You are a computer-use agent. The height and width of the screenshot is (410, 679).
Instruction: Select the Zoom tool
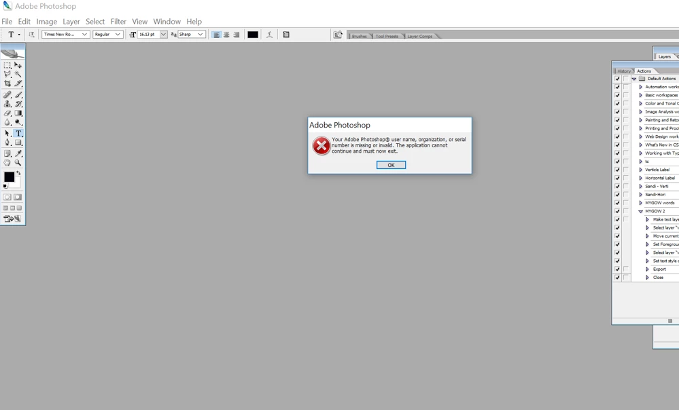pyautogui.click(x=18, y=163)
